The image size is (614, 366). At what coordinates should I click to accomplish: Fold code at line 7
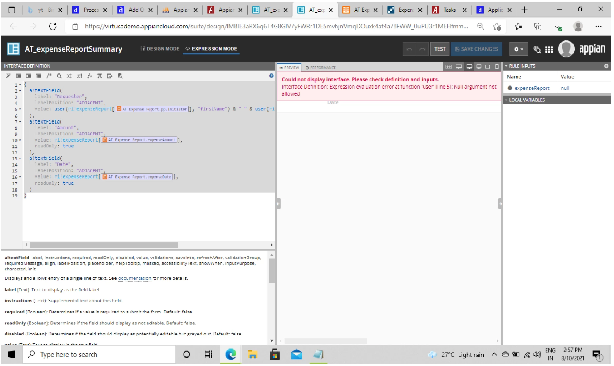click(x=20, y=122)
